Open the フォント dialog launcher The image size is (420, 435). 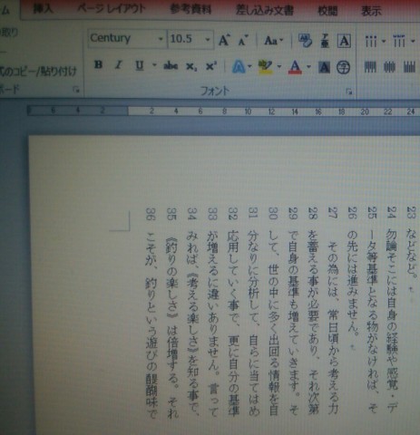pyautogui.click(x=349, y=92)
